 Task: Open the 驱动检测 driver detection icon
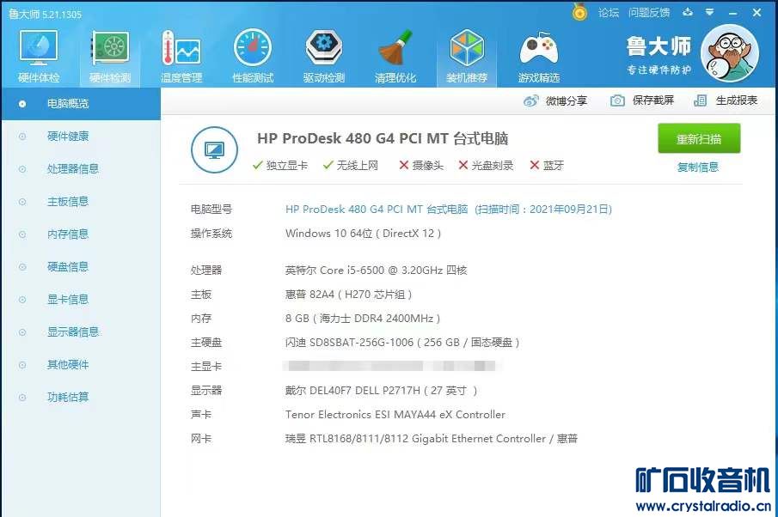point(324,56)
